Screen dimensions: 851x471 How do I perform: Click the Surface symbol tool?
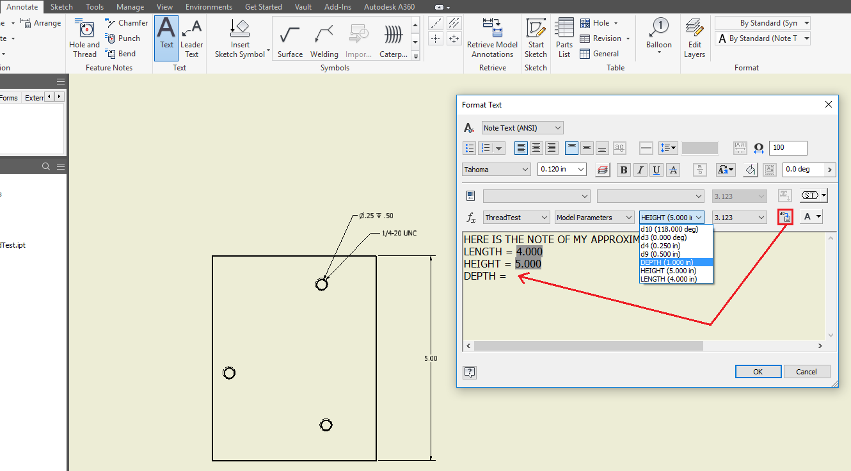289,38
